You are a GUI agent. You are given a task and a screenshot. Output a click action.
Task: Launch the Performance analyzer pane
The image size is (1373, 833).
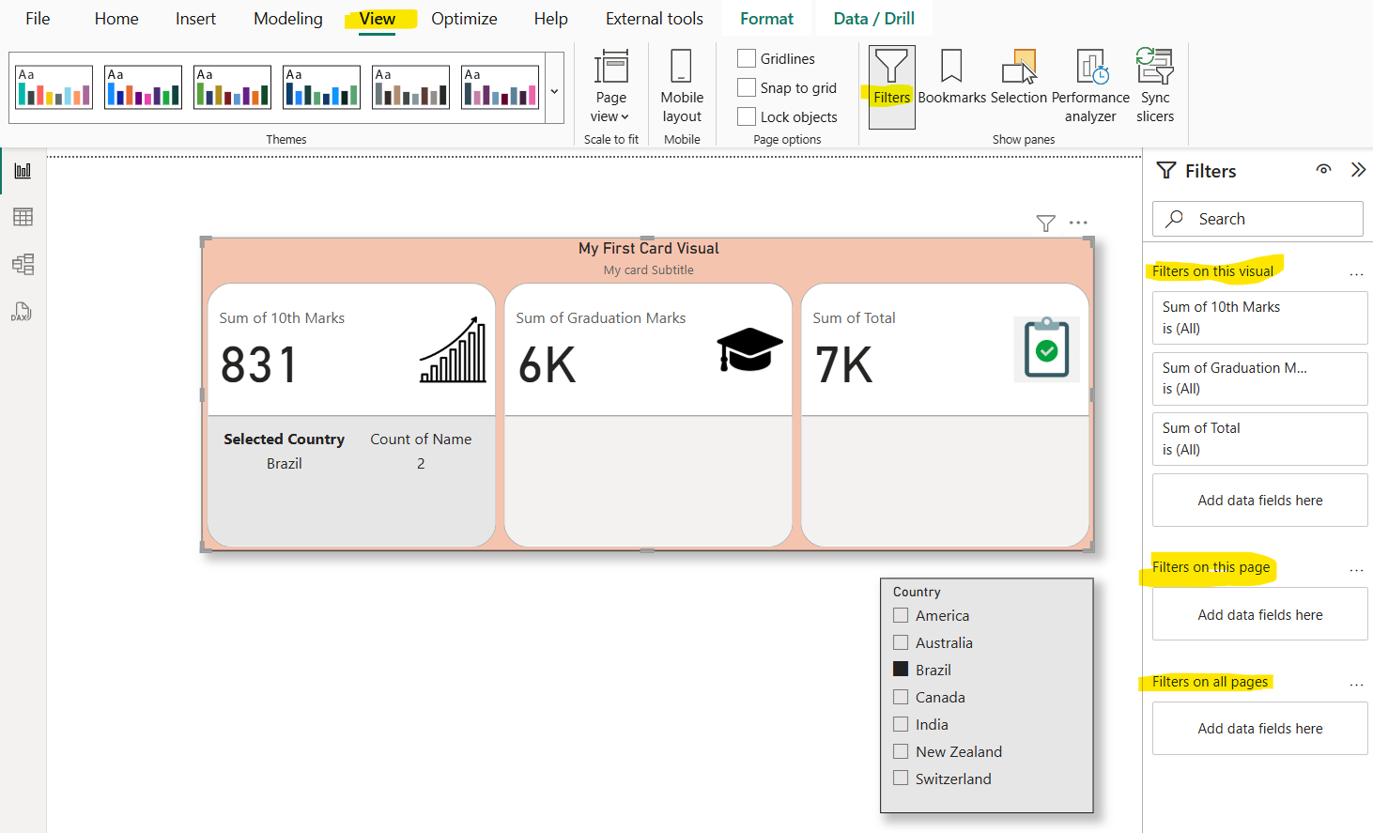[1090, 85]
